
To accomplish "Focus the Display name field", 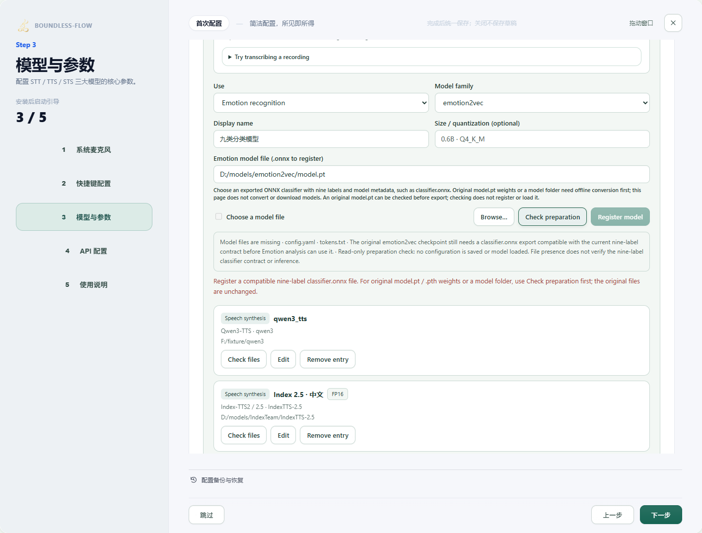I will click(x=321, y=139).
